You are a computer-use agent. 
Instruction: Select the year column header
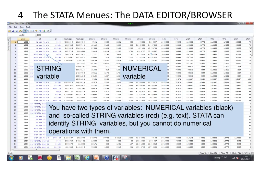click(x=23, y=39)
